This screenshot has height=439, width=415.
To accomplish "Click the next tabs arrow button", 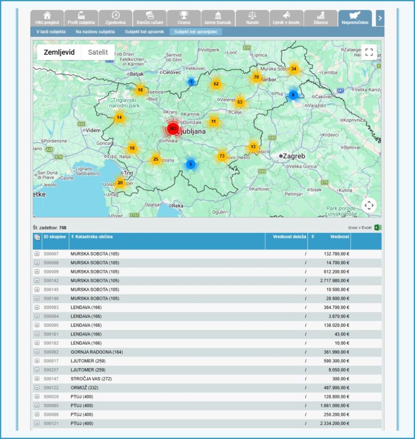I will (x=380, y=18).
